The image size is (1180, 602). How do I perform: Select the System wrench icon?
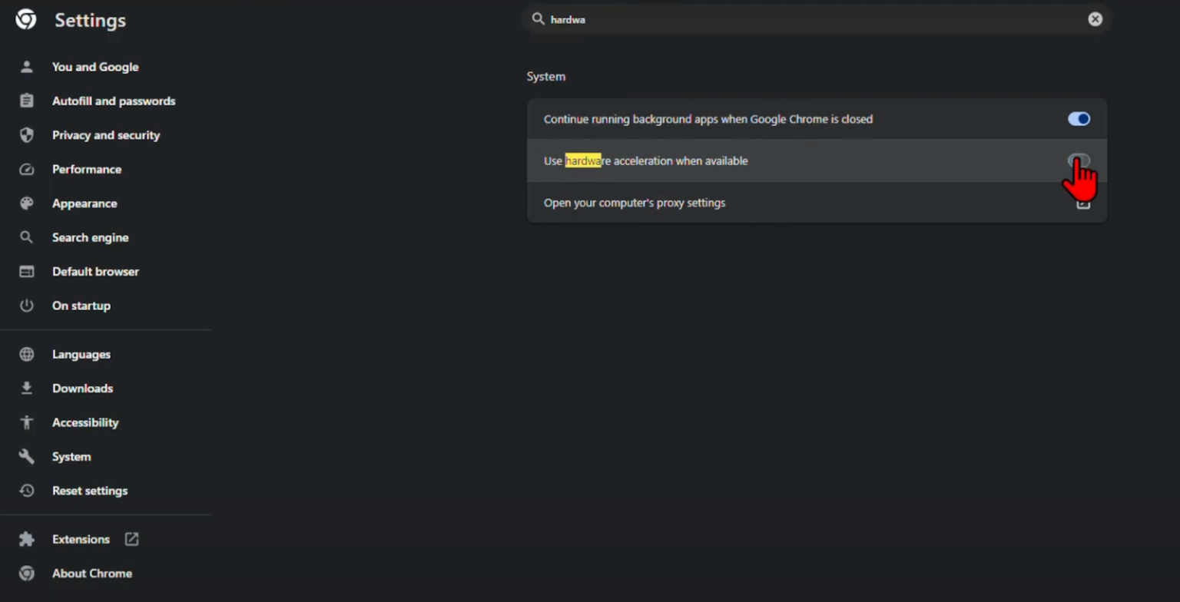(x=26, y=456)
